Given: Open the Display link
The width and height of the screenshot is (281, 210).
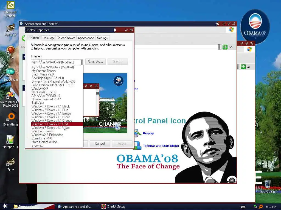Looking at the screenshot, I should click(148, 133).
